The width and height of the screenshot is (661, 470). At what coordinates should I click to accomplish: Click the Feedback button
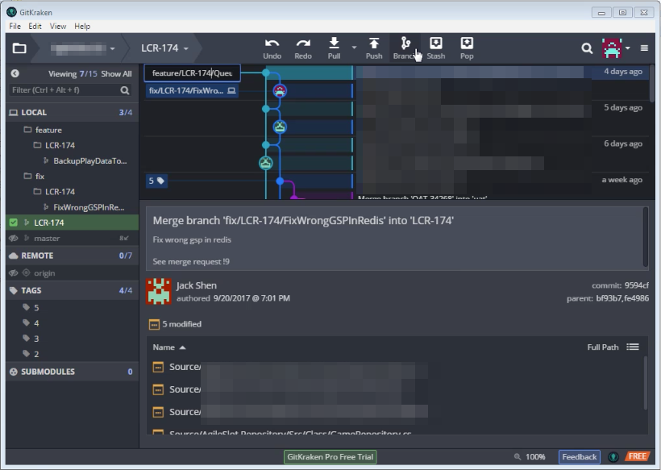580,457
